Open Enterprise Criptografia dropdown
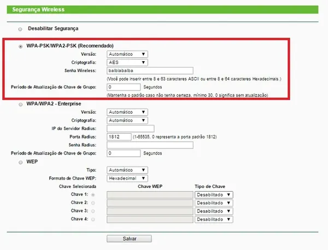The image size is (328, 250). tap(127, 120)
